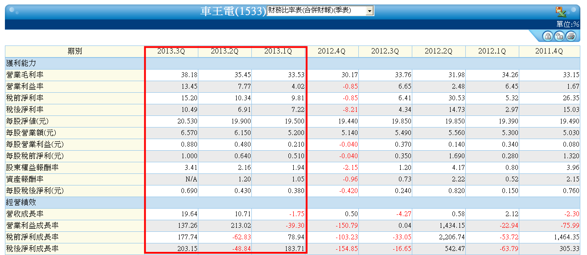This screenshot has width=587, height=255.
Task: Click the 每股稅後淨利(元) row label
Action: coord(35,190)
